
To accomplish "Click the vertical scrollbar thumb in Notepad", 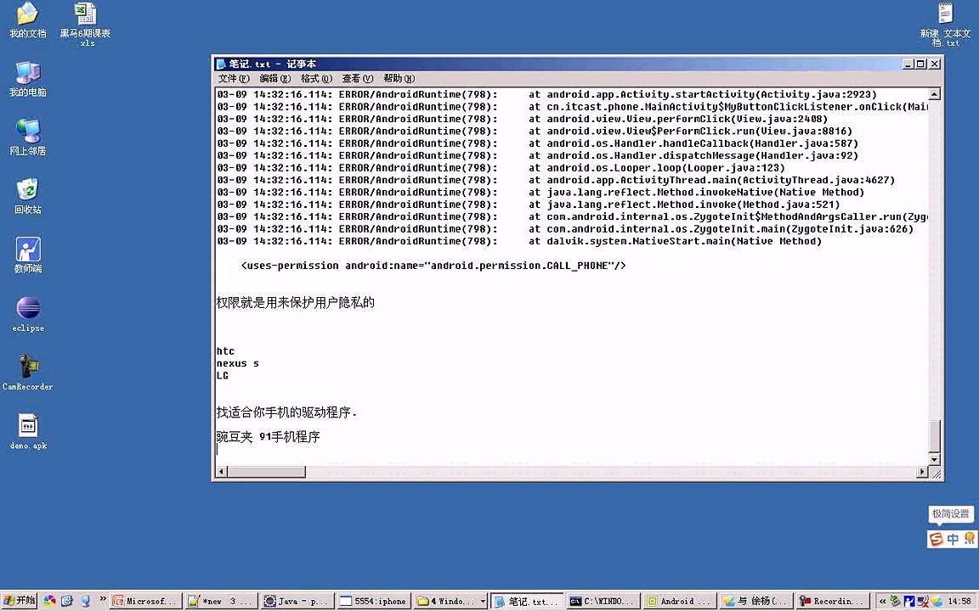I will click(x=934, y=436).
